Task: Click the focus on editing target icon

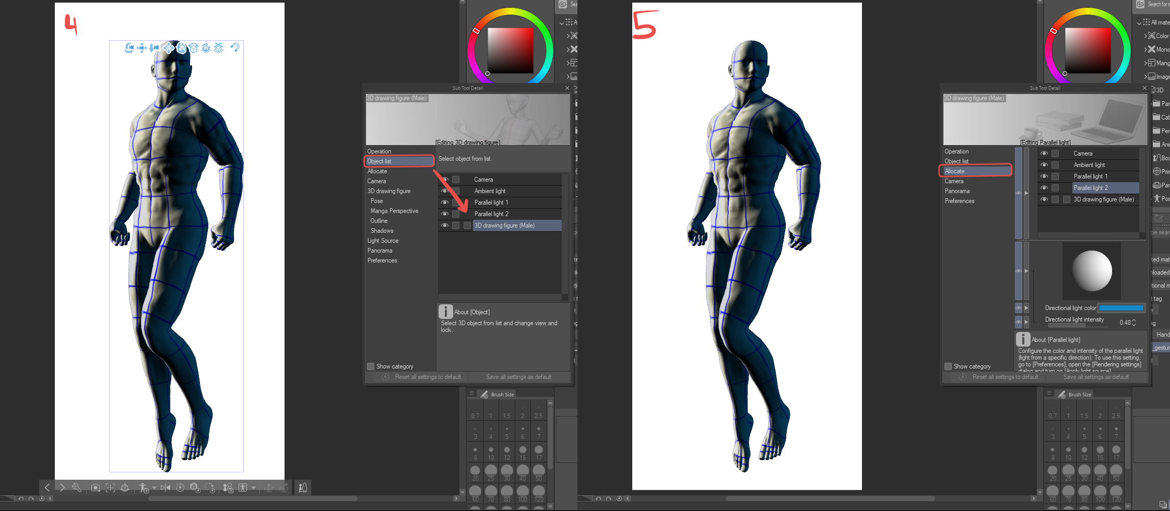Action: click(110, 488)
